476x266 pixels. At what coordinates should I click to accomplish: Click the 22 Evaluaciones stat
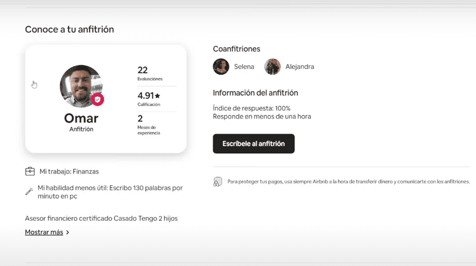point(149,73)
